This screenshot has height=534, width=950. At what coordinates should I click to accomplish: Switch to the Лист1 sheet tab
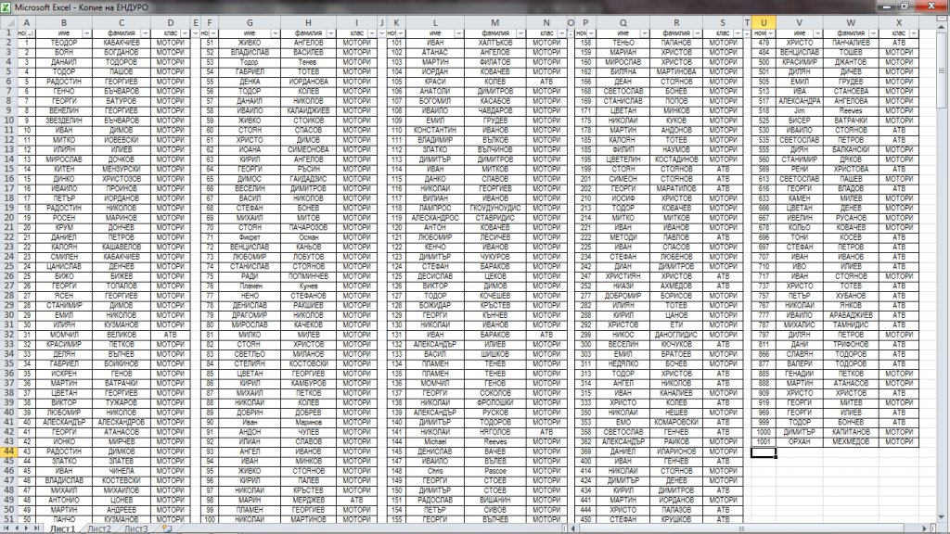[62, 528]
